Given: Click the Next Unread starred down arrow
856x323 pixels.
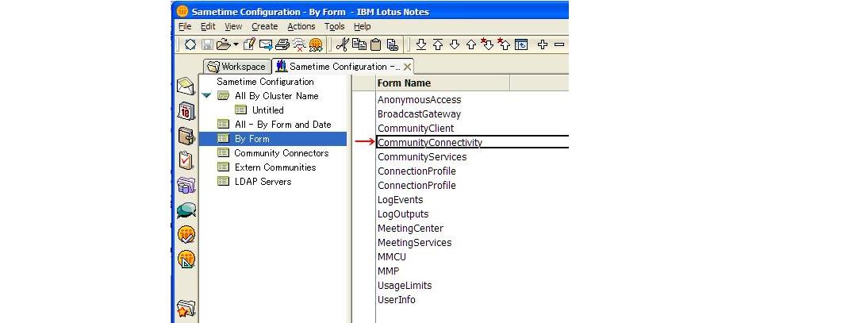Looking at the screenshot, I should point(488,44).
